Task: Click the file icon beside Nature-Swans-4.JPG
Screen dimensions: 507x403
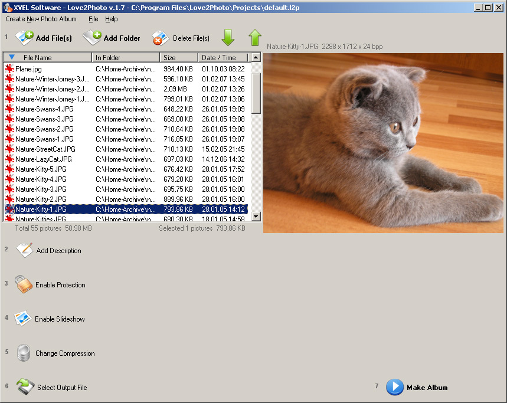Action: tap(9, 109)
